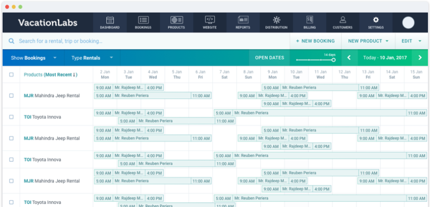
Task: Go to next date range arrow
Action: point(420,58)
